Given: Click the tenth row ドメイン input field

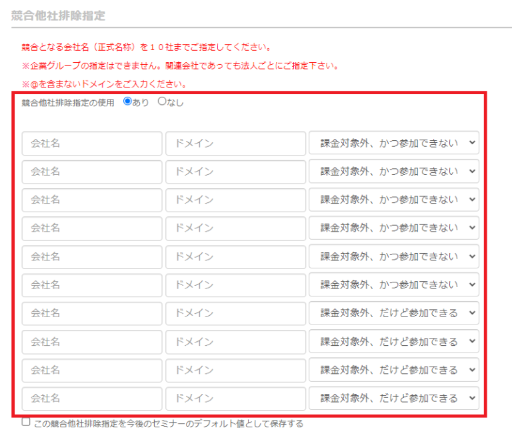Looking at the screenshot, I should [235, 399].
